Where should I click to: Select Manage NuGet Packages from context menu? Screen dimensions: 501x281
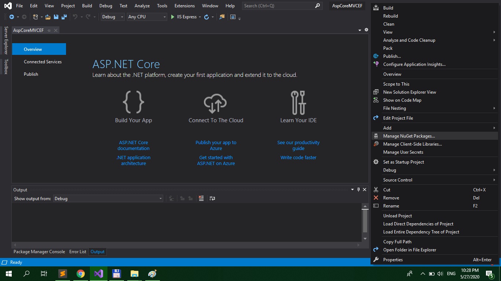tap(409, 136)
